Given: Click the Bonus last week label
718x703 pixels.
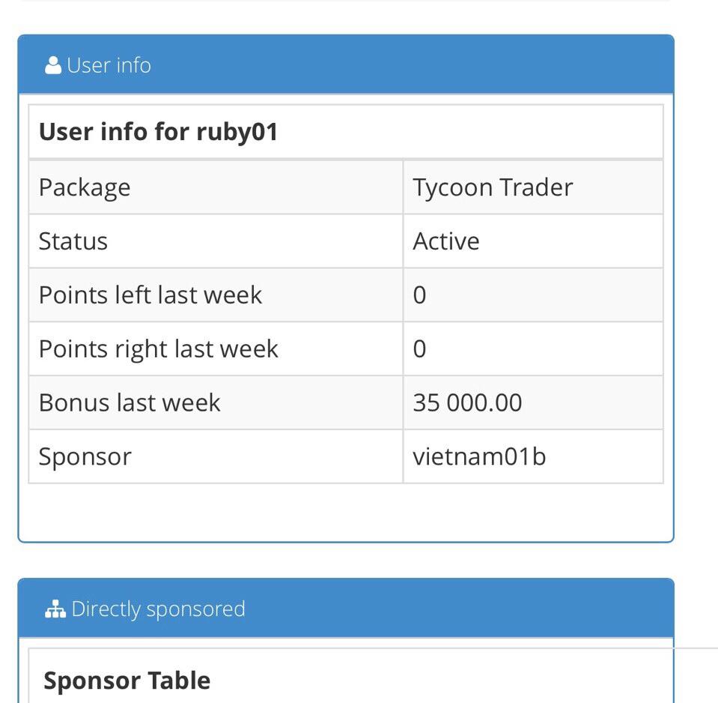Looking at the screenshot, I should pyautogui.click(x=130, y=403).
